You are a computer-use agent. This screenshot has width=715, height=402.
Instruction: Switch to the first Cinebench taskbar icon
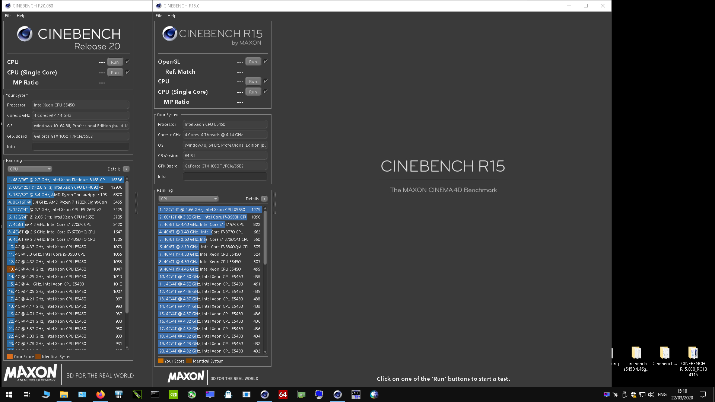coord(265,395)
